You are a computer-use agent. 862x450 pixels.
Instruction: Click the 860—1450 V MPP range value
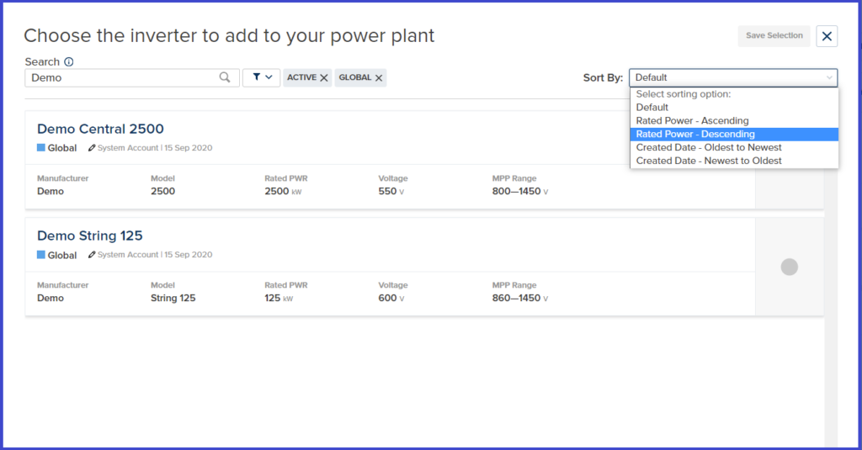click(520, 298)
